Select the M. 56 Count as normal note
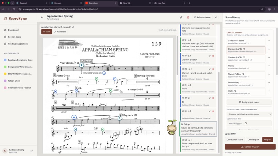This screenshot has height=156, width=278. point(198,129)
